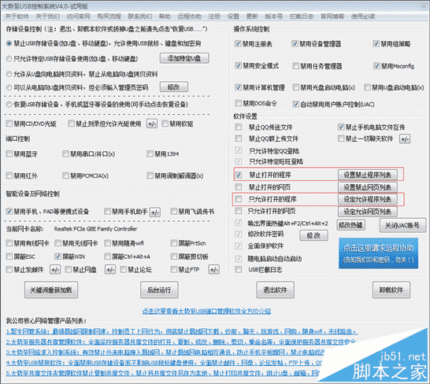This screenshot has width=430, height=384.
Task: Click the 远程协助 menu item
Action: 189,17
